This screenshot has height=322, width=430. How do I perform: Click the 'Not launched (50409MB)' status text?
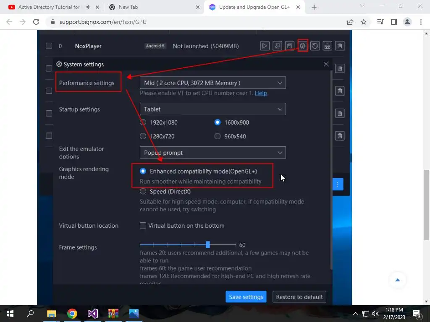206,46
